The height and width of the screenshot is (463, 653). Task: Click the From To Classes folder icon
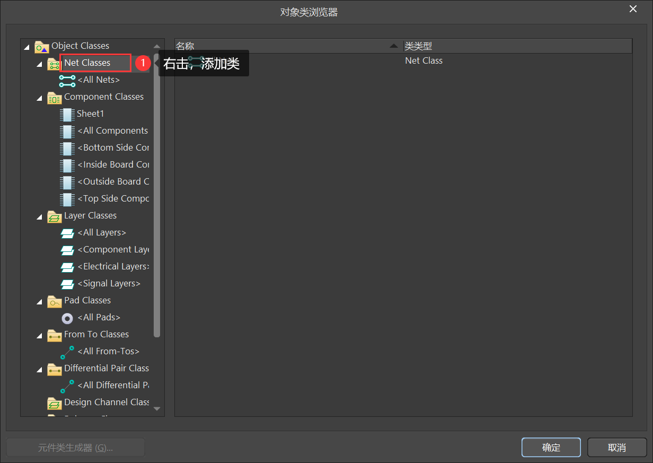[x=54, y=335]
